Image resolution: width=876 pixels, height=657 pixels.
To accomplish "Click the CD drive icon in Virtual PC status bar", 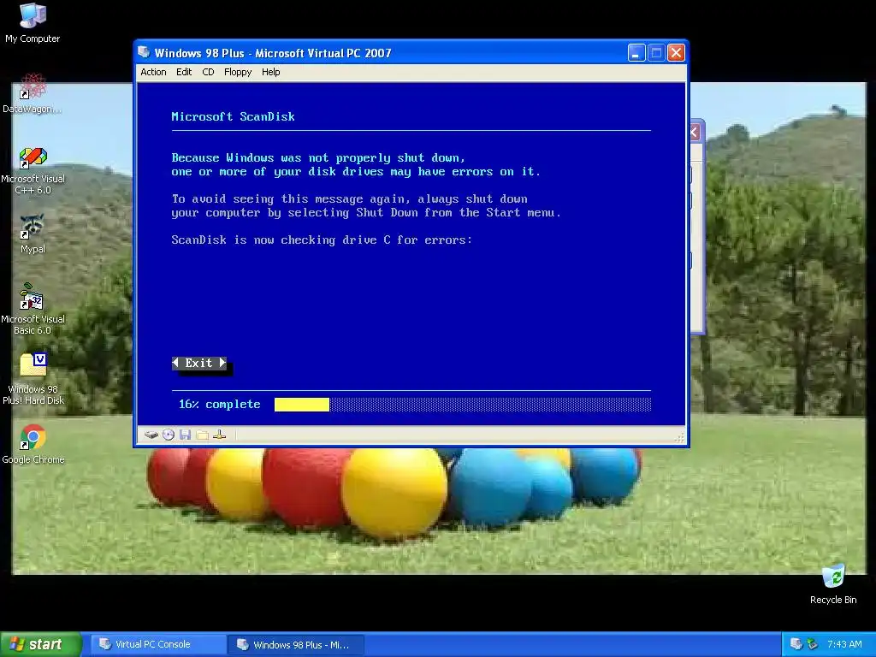I will point(169,435).
